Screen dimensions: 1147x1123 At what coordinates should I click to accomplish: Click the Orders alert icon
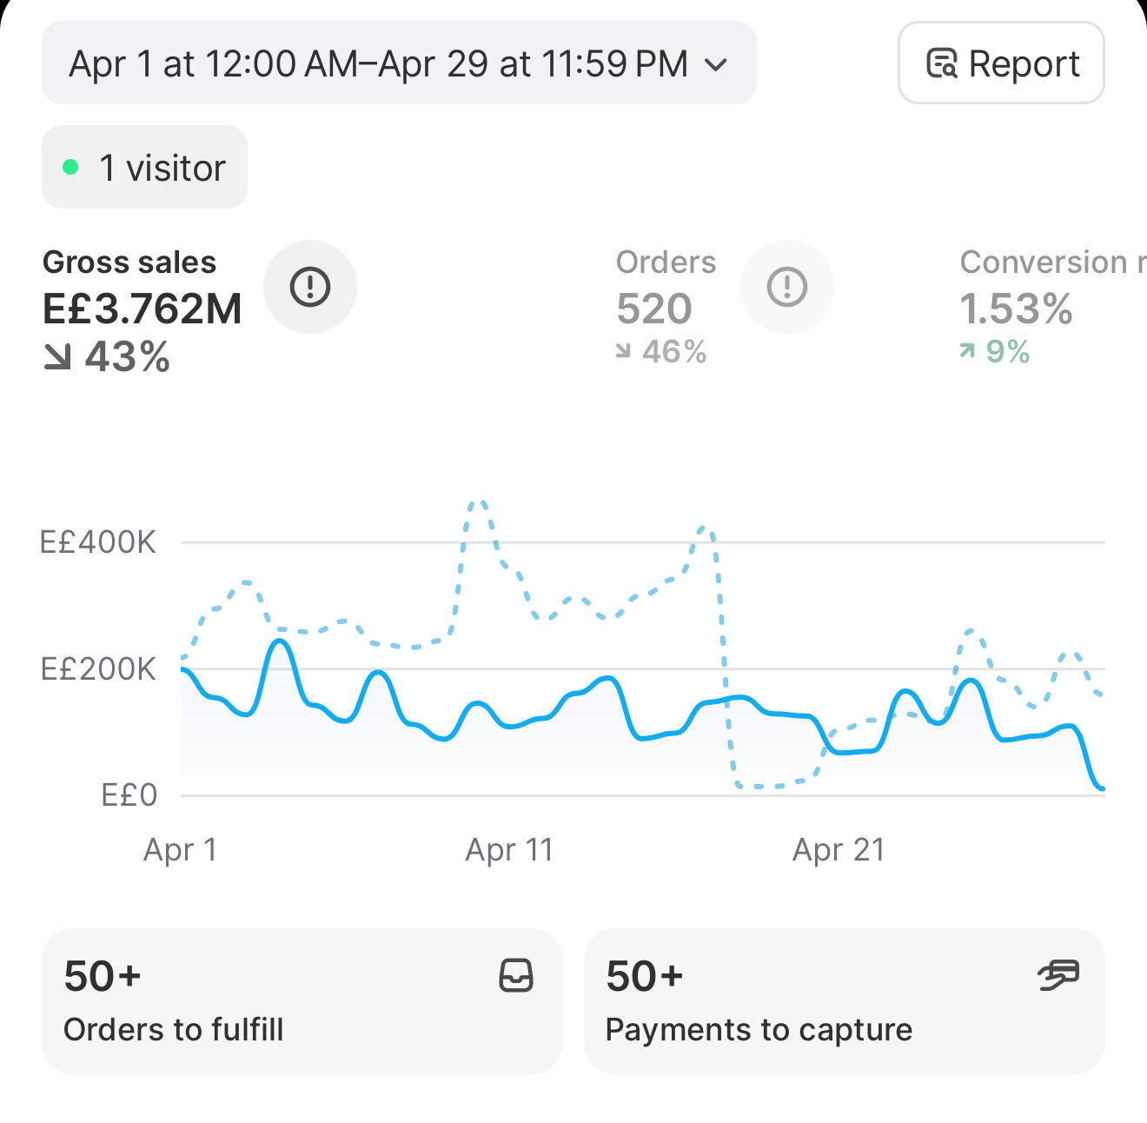[x=787, y=287]
